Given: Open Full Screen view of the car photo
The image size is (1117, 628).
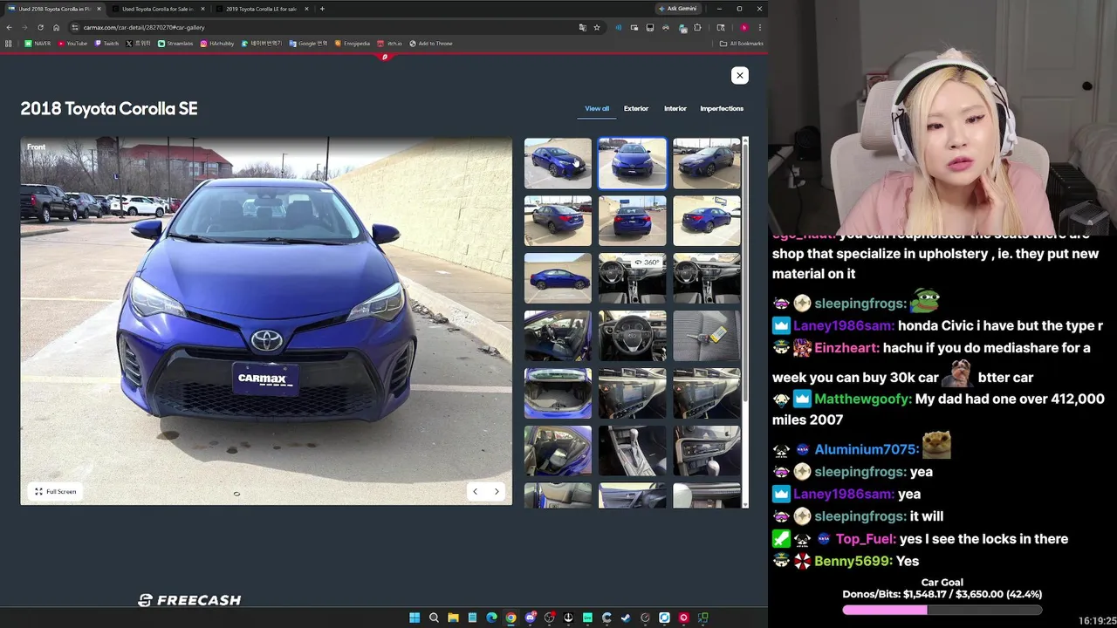Looking at the screenshot, I should click(55, 492).
